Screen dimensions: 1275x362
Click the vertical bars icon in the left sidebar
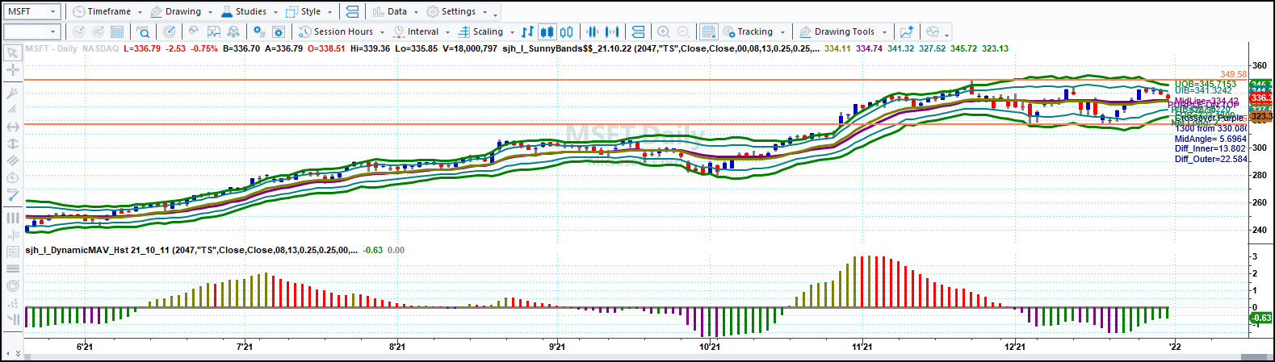tap(12, 218)
